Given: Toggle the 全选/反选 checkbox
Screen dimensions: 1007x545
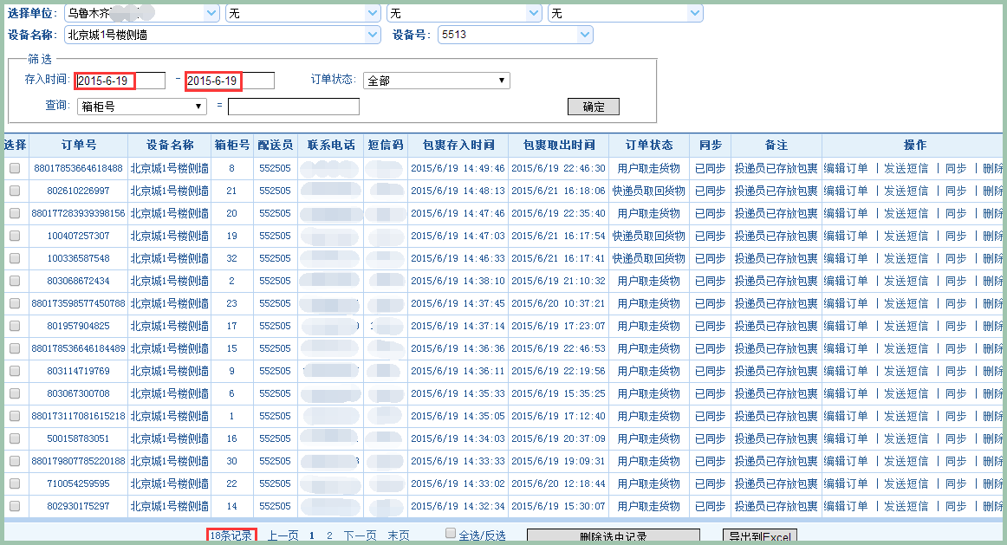Looking at the screenshot, I should click(x=451, y=534).
